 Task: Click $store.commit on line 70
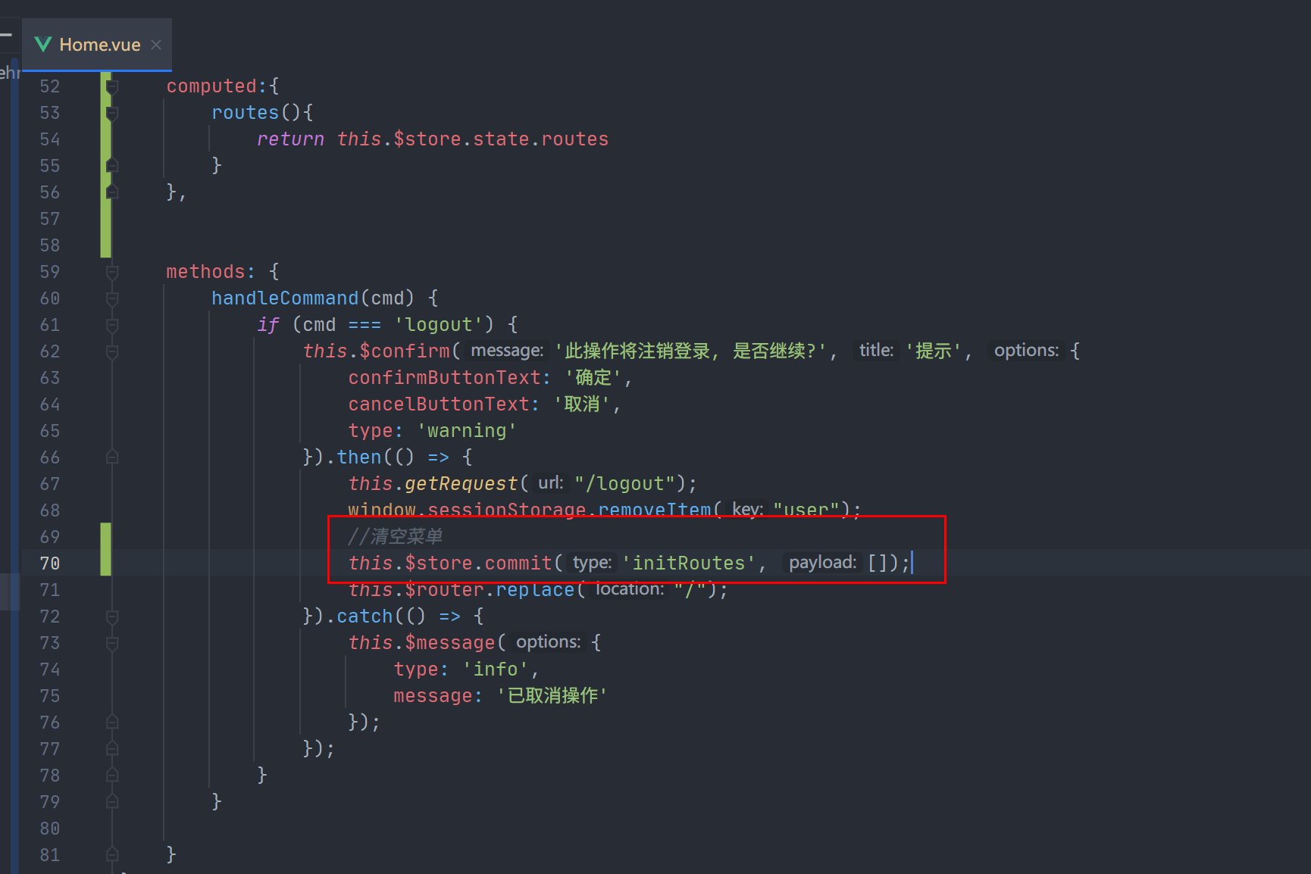point(478,563)
